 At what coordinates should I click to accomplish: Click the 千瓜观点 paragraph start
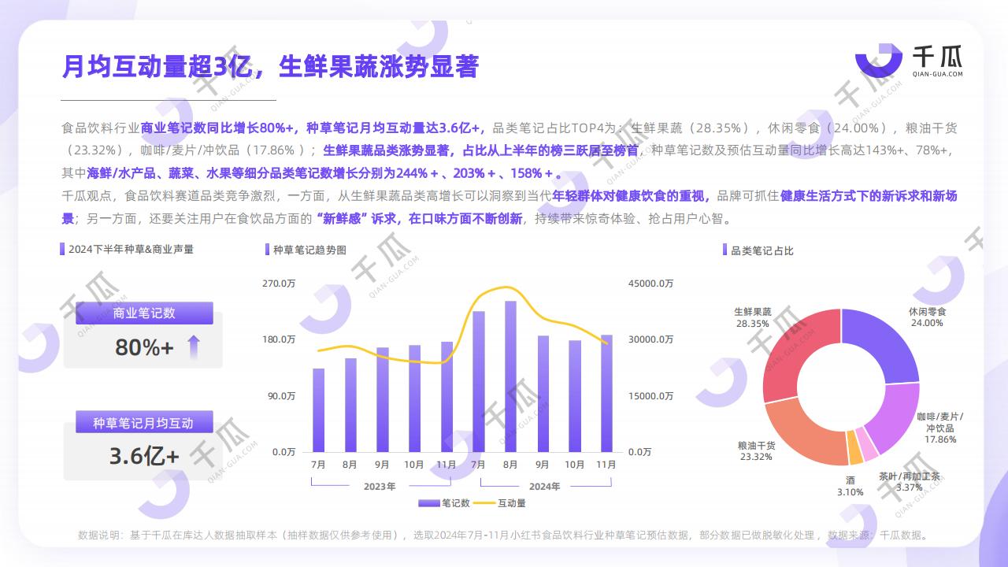click(x=87, y=196)
